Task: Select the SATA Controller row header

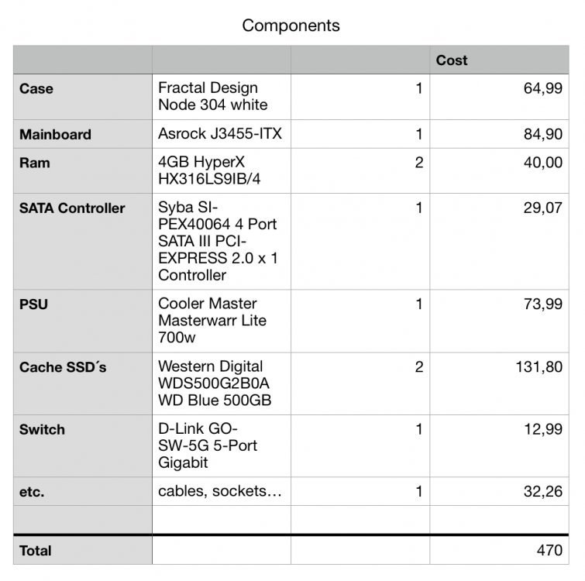Action: (83, 241)
